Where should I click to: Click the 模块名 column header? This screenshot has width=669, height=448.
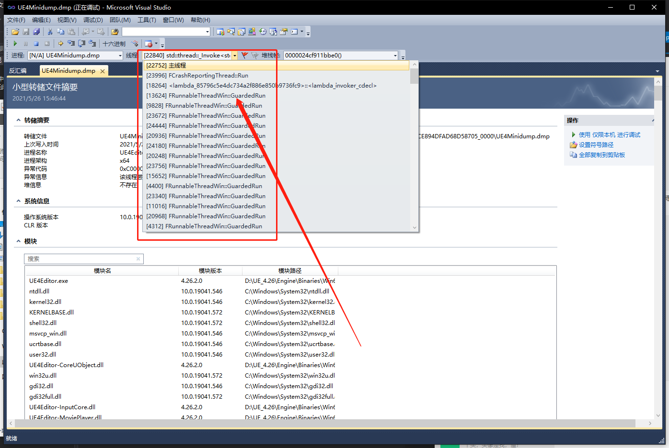point(102,270)
